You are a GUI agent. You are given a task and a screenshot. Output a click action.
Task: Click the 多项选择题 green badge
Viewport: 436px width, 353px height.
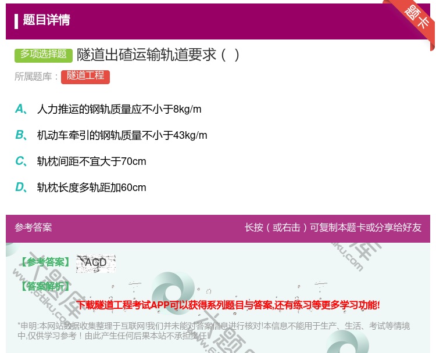click(x=44, y=55)
